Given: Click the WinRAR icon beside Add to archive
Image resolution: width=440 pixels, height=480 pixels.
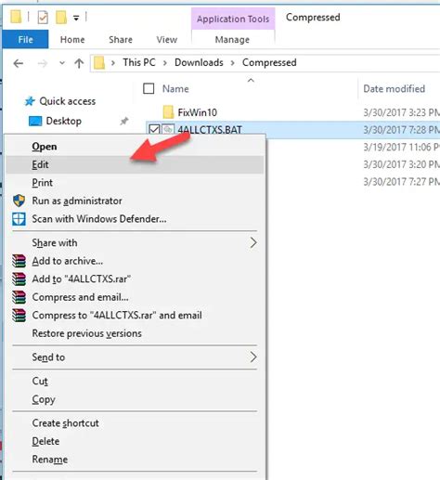Looking at the screenshot, I should (x=19, y=261).
